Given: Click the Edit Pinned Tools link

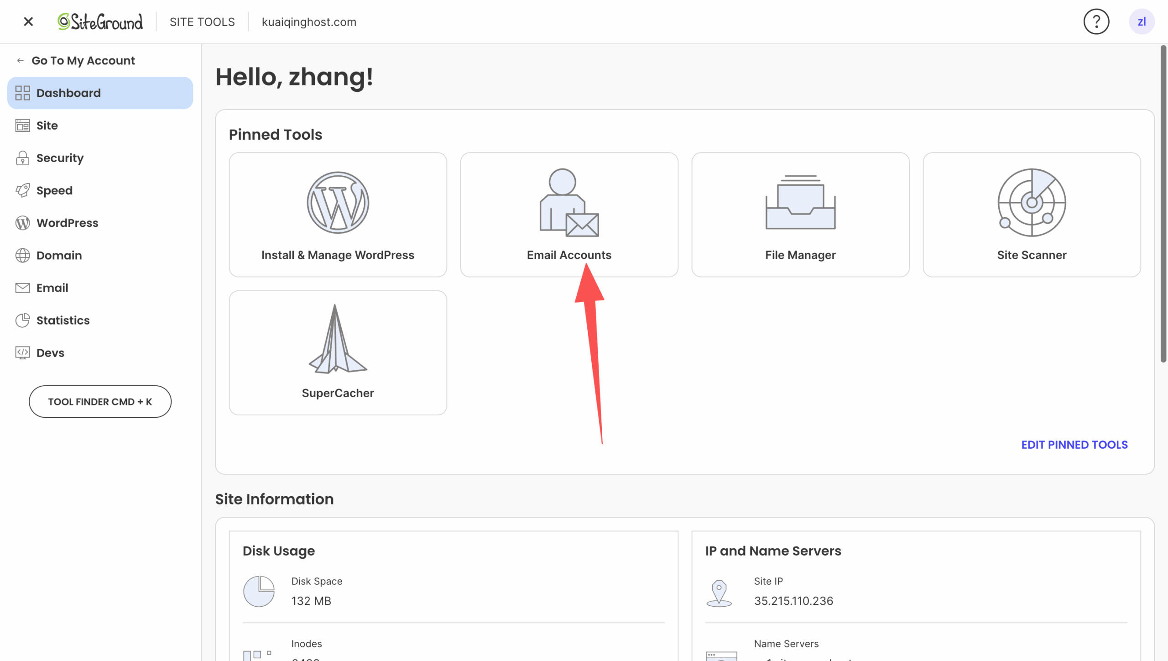Looking at the screenshot, I should coord(1074,445).
